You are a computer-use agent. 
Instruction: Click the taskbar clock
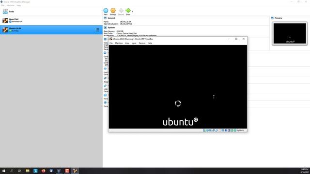tap(305, 171)
